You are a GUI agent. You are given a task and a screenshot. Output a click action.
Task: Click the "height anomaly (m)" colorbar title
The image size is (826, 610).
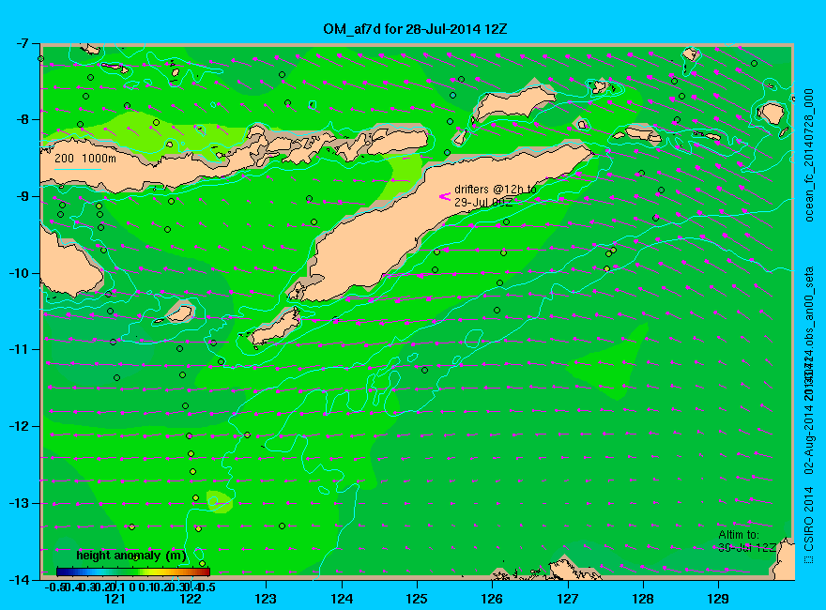pos(131,556)
